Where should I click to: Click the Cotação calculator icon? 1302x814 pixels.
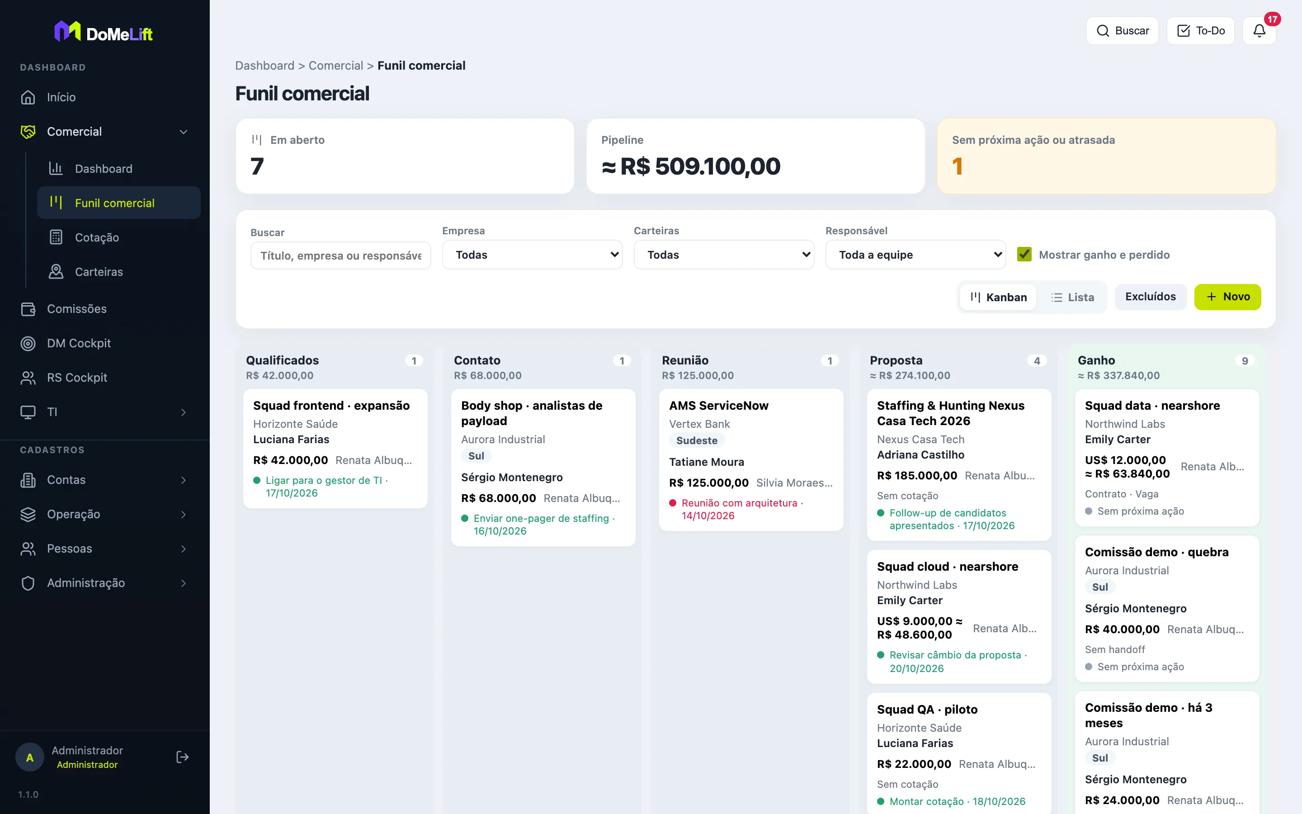[56, 237]
